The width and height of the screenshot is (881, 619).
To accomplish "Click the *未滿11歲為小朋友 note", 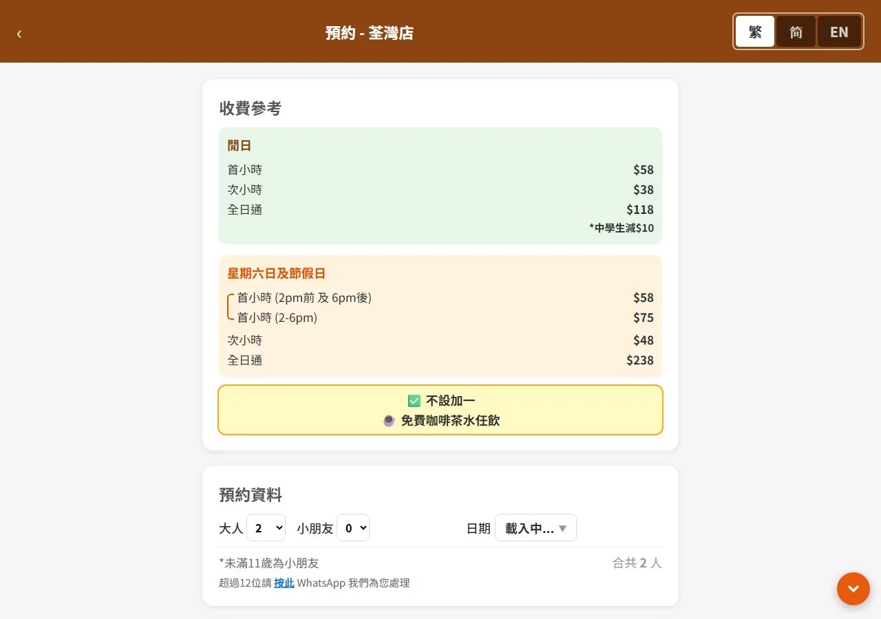I will pyautogui.click(x=269, y=563).
